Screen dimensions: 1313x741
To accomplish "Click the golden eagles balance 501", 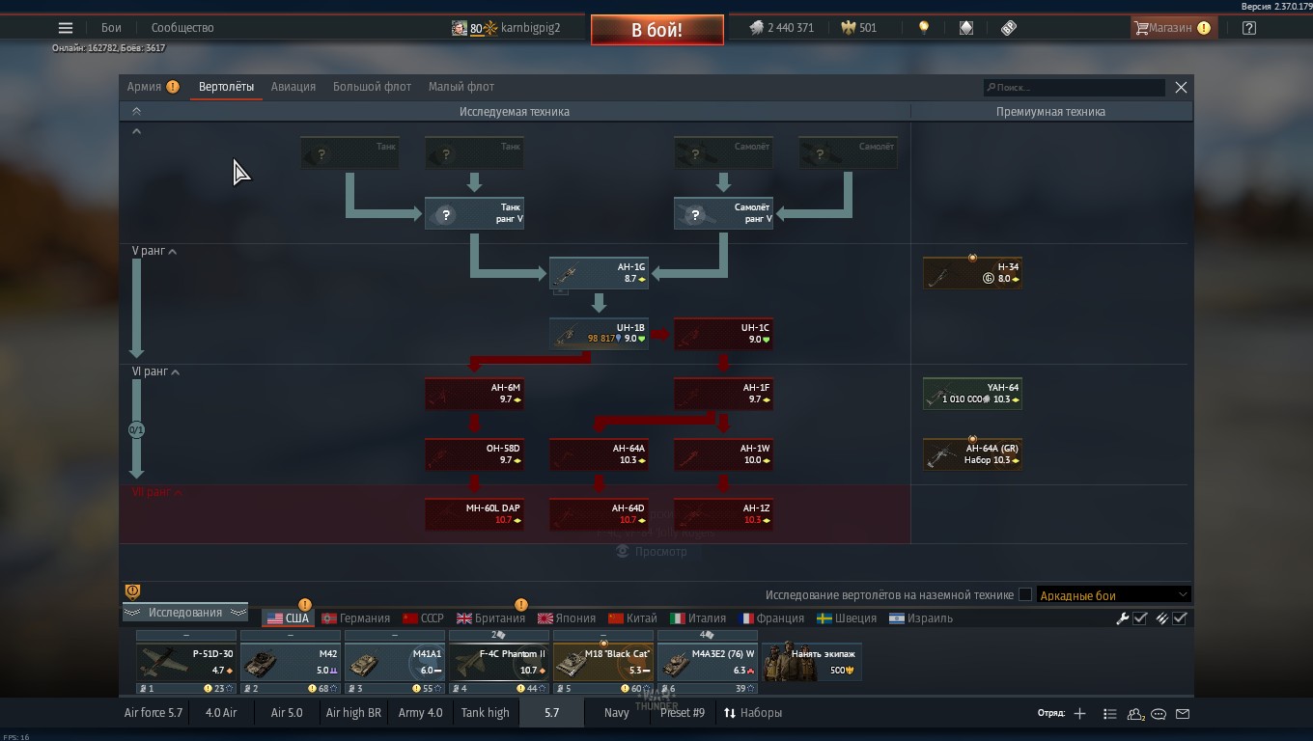I will pos(859,28).
